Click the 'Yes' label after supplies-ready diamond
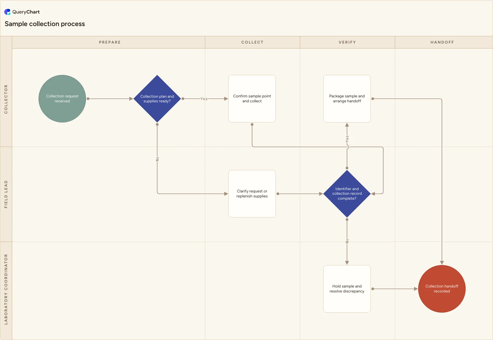493x340 pixels. 204,99
